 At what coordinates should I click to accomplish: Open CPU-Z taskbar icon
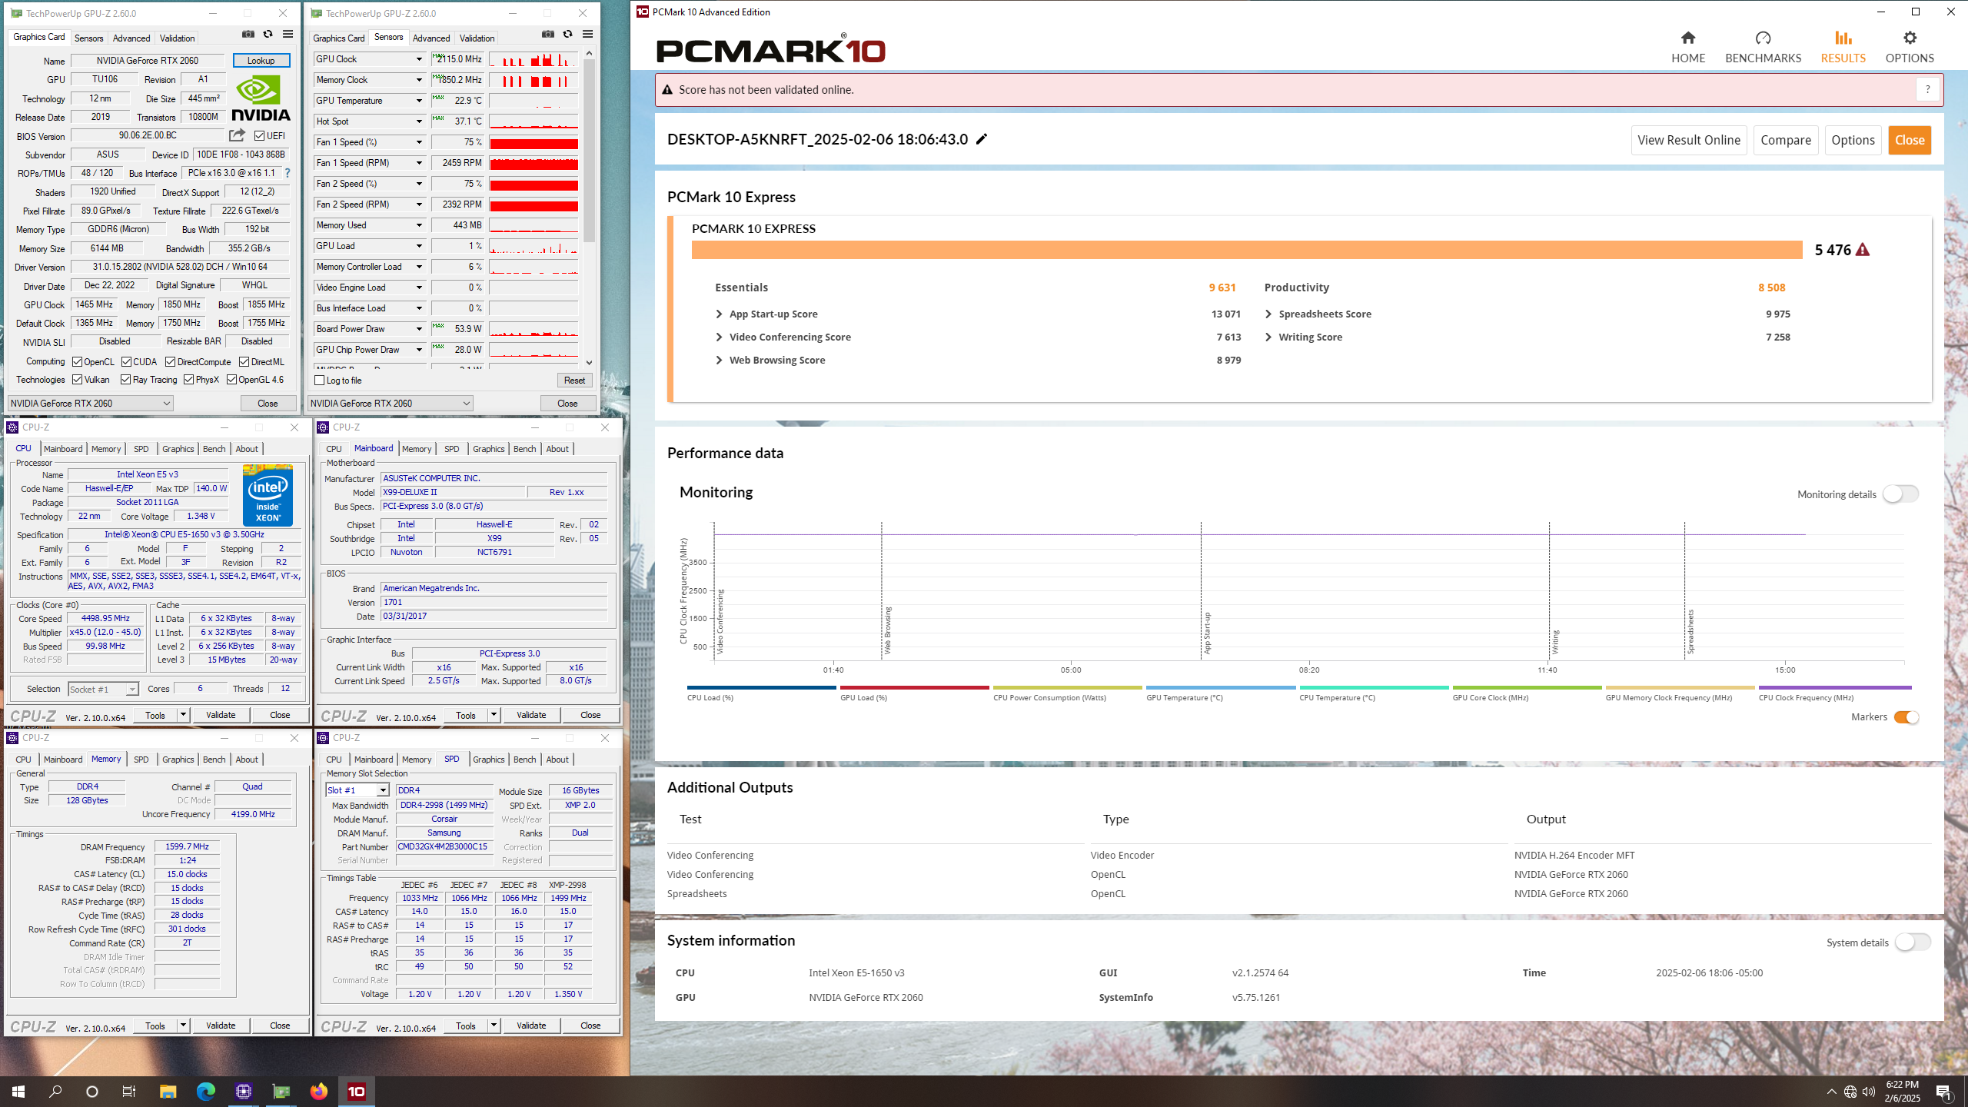[244, 1092]
